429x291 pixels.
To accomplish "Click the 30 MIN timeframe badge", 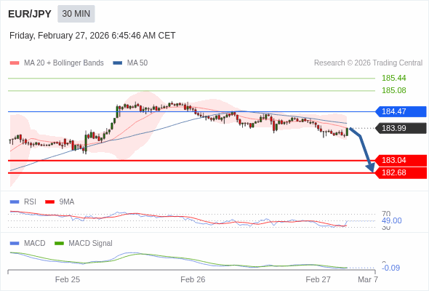I will (x=76, y=14).
